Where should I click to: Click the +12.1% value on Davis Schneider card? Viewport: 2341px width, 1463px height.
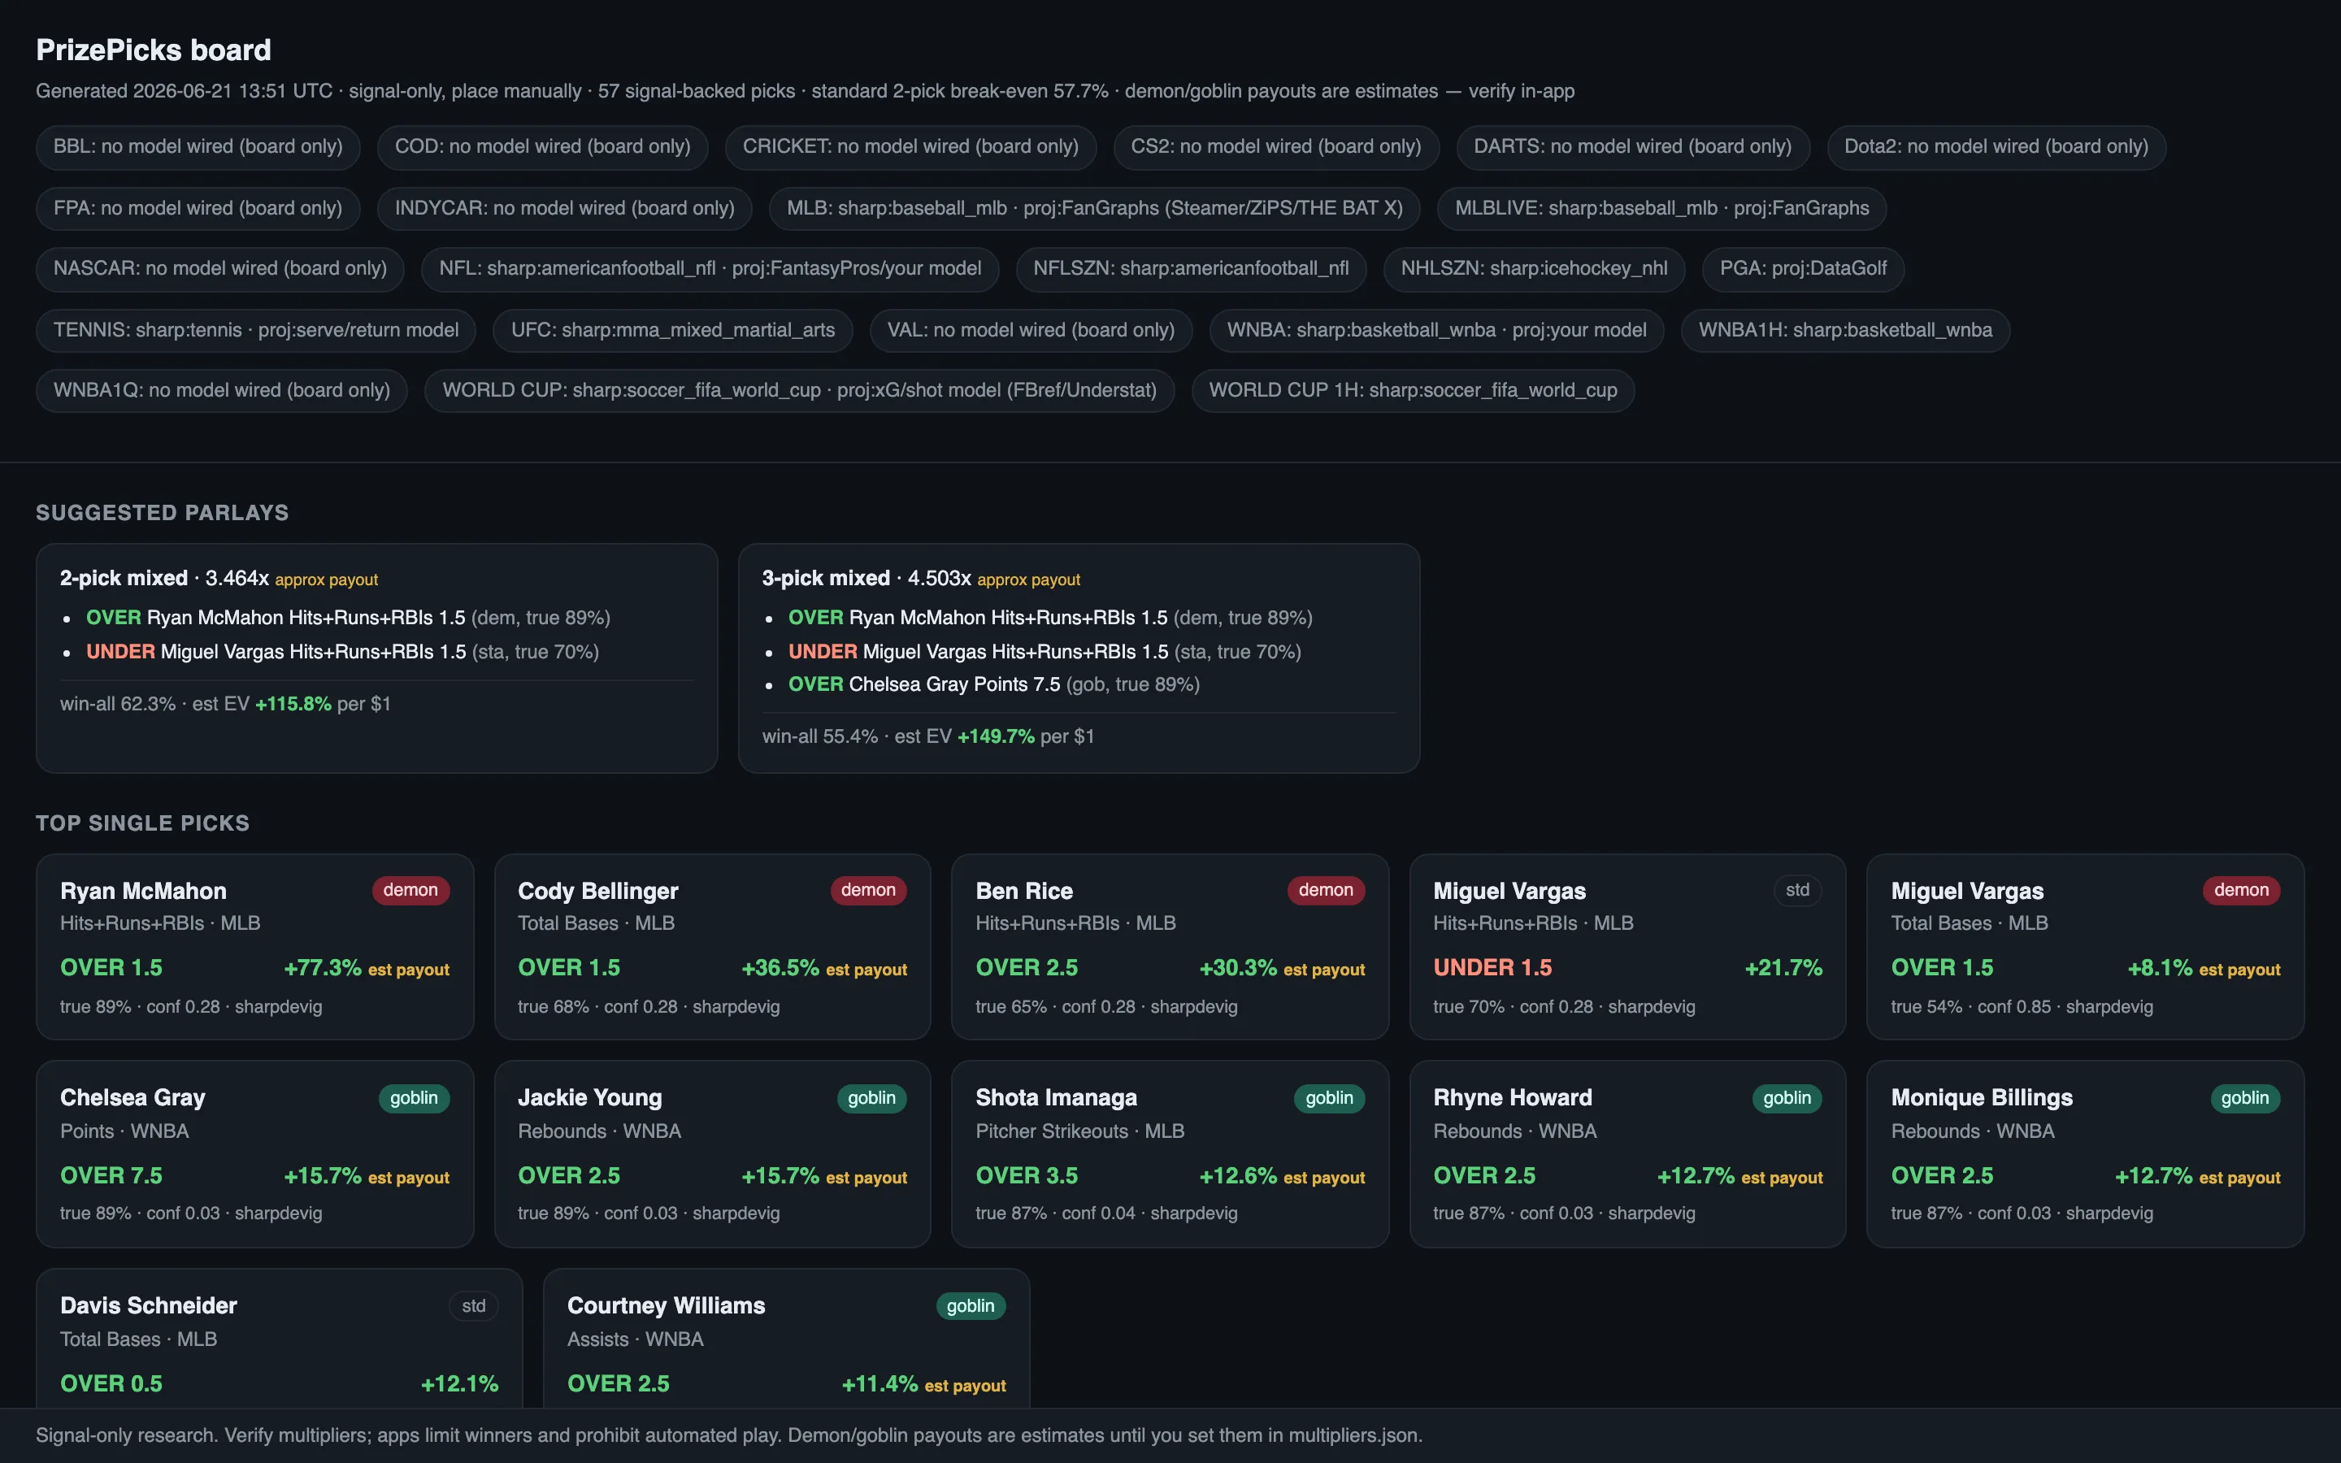[x=459, y=1385]
